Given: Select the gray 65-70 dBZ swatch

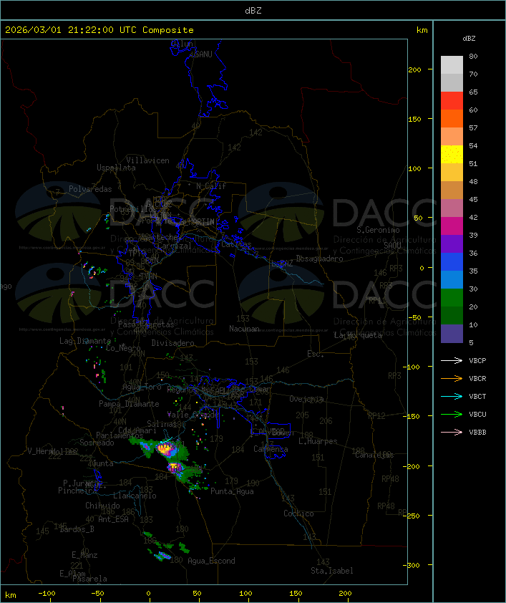Looking at the screenshot, I should coord(452,82).
